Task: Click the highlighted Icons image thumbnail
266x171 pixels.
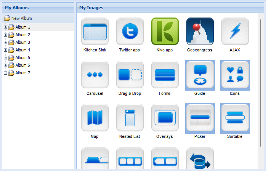Action: tap(235, 75)
